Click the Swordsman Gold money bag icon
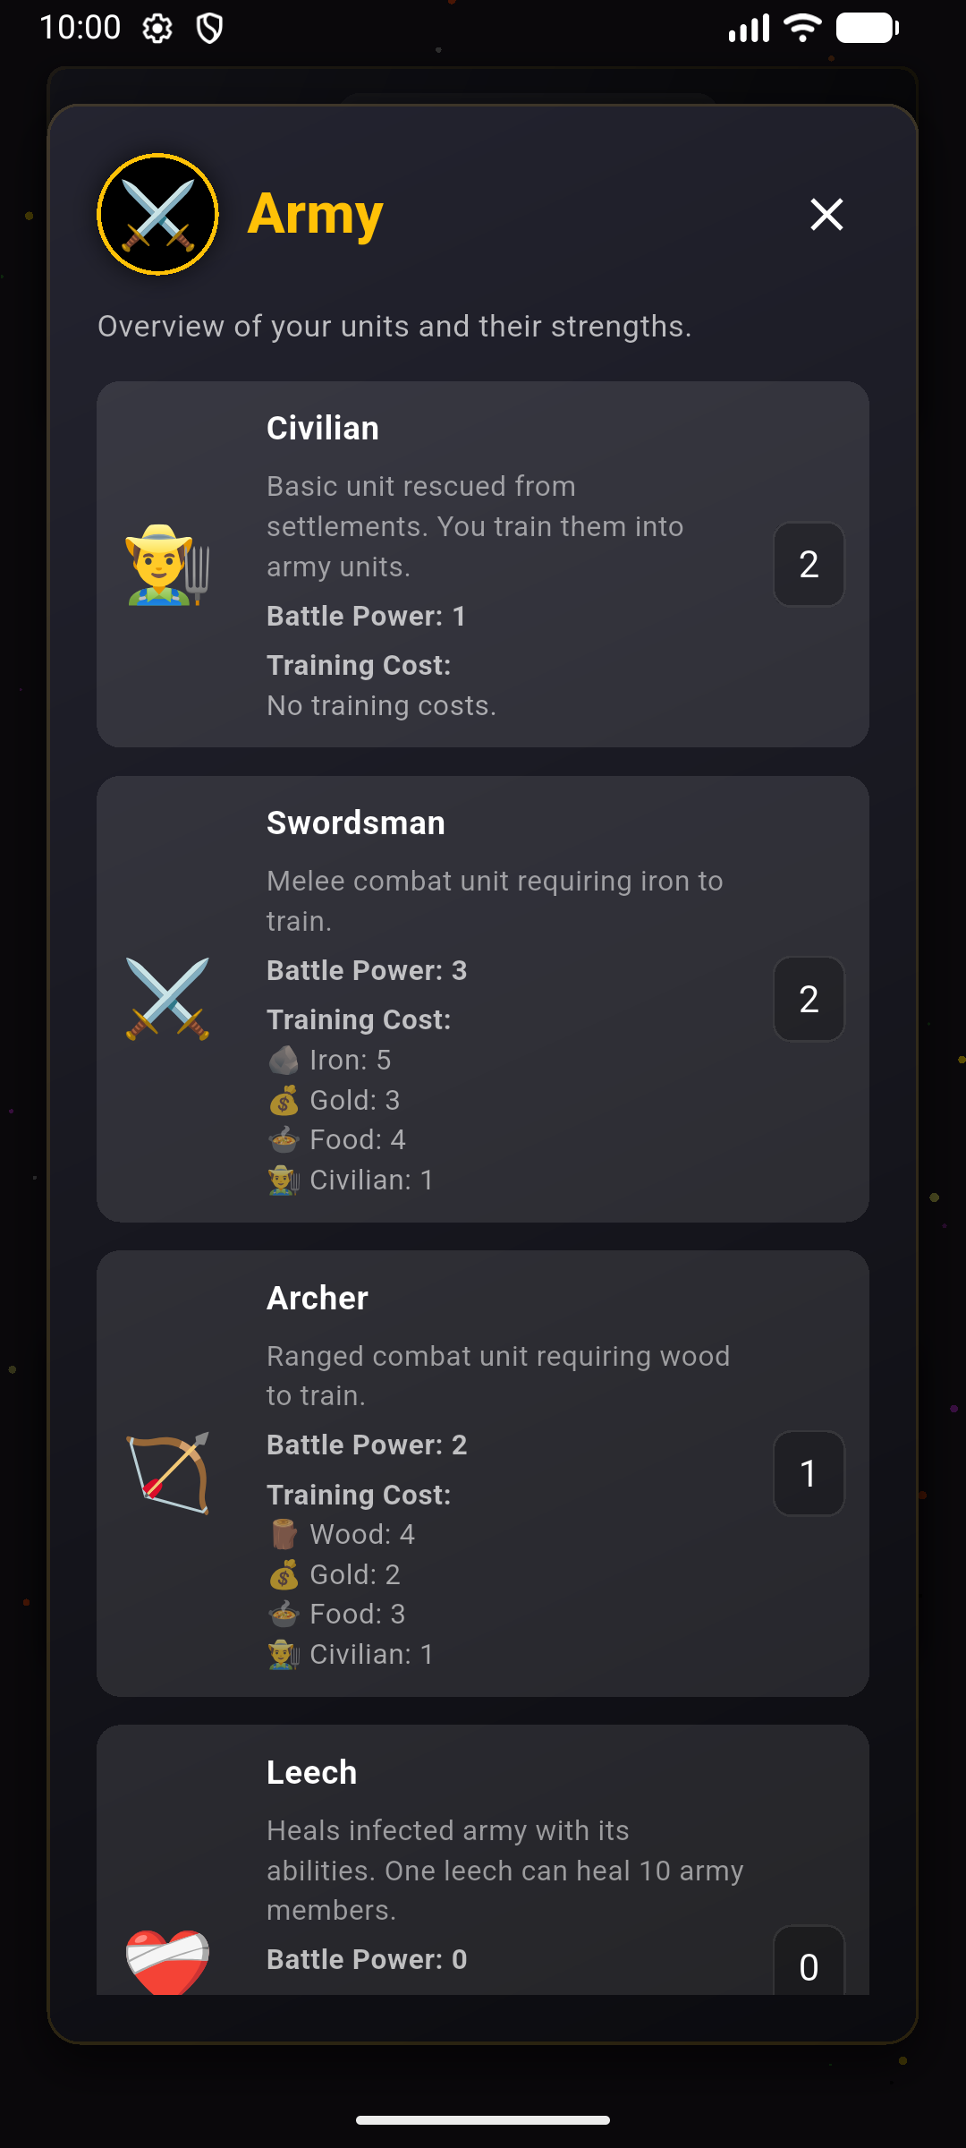Screen dimensions: 966x2148 coord(284,1100)
